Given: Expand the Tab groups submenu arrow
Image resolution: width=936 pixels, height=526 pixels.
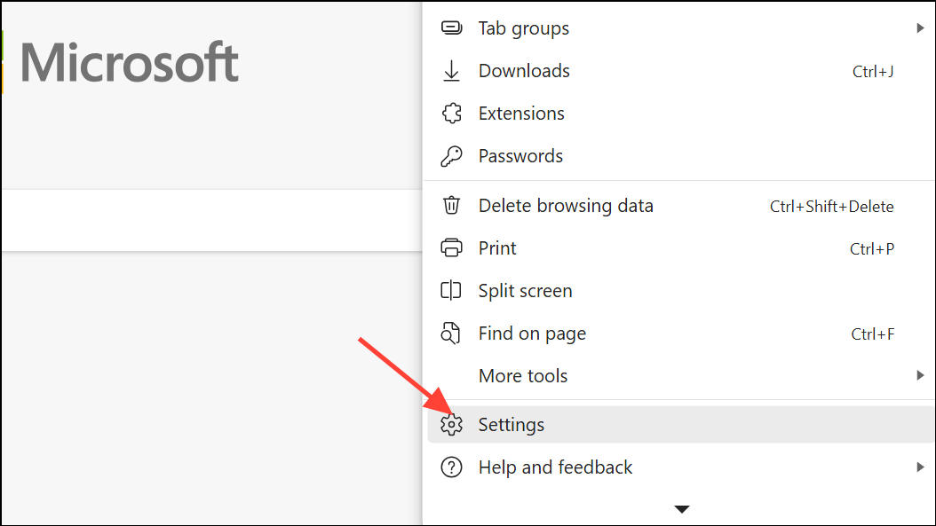Looking at the screenshot, I should [x=920, y=28].
